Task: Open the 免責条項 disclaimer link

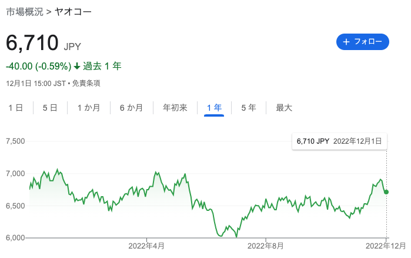Action: point(86,84)
